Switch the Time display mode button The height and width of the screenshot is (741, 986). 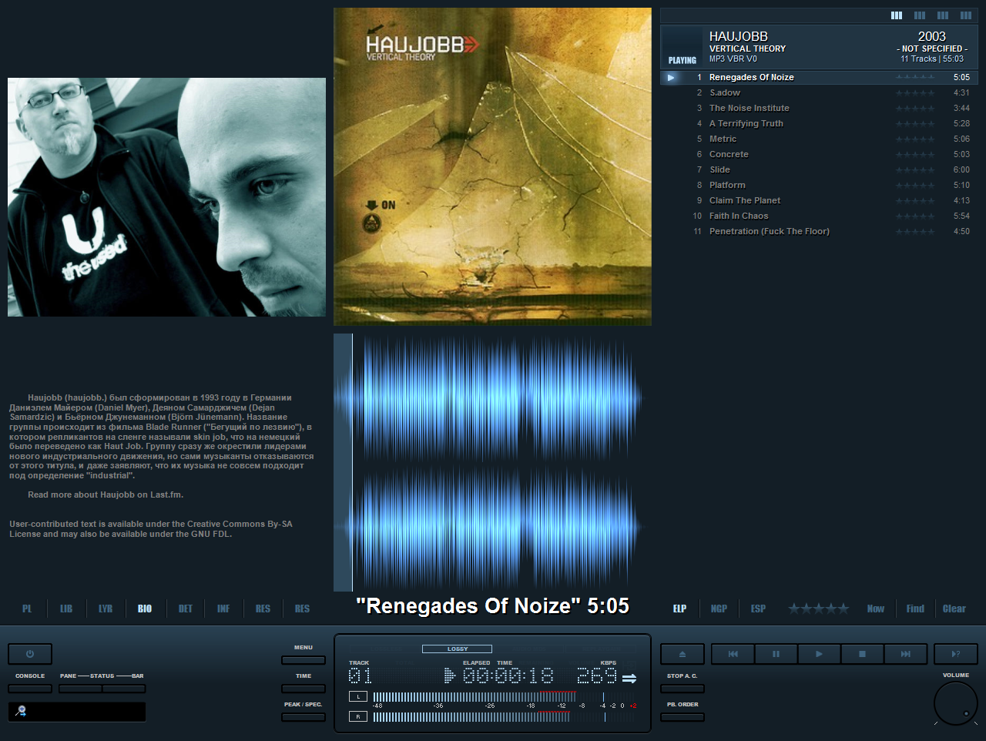[x=303, y=689]
